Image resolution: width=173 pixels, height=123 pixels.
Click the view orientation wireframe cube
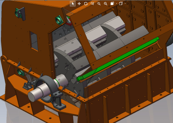tap(121, 4)
